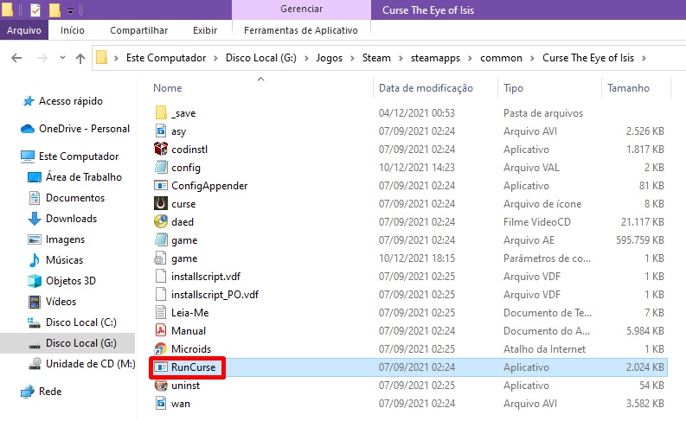Expand chevron after common in path
Screen dimensions: 686x421
pos(532,58)
